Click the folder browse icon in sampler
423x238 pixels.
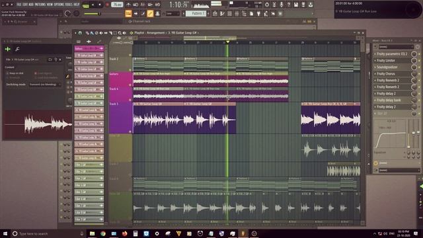tap(50, 59)
